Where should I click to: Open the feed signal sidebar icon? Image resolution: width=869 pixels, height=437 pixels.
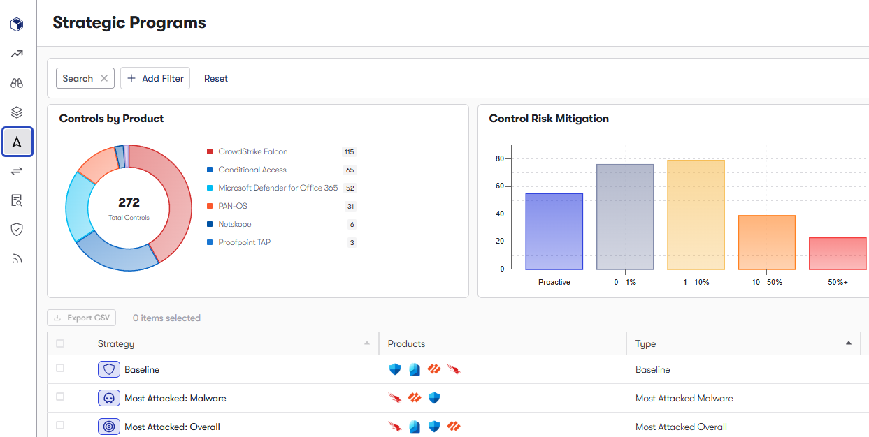[17, 259]
